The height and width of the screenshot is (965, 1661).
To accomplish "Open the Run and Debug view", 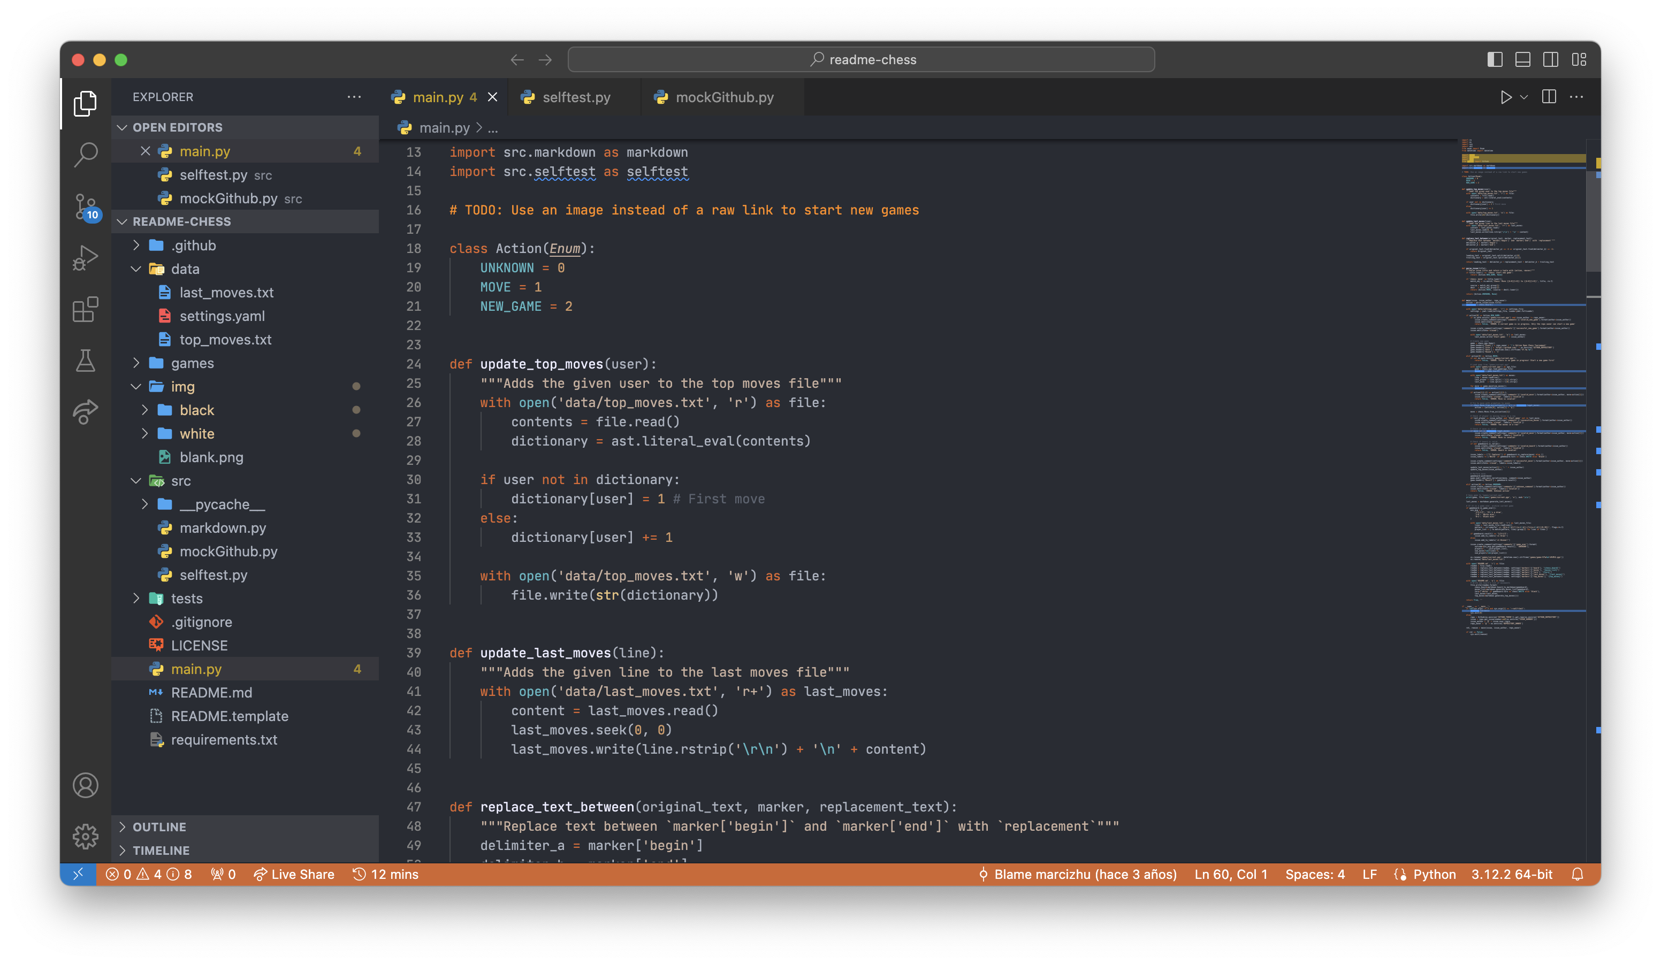I will tap(86, 257).
